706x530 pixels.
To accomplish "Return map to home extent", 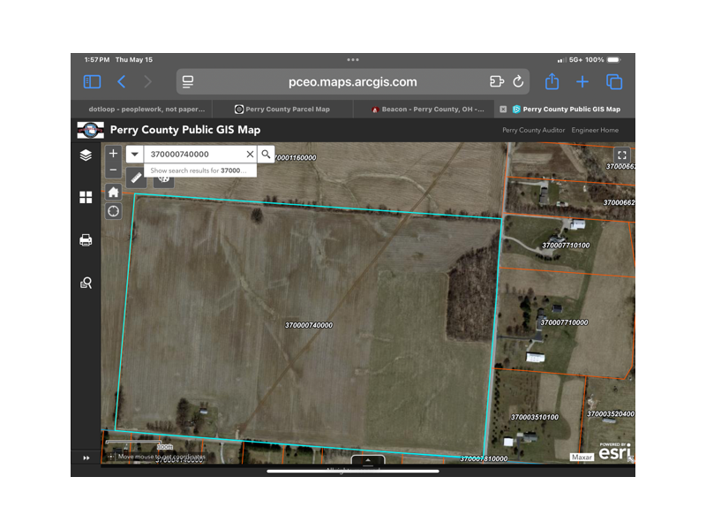I will tap(114, 193).
